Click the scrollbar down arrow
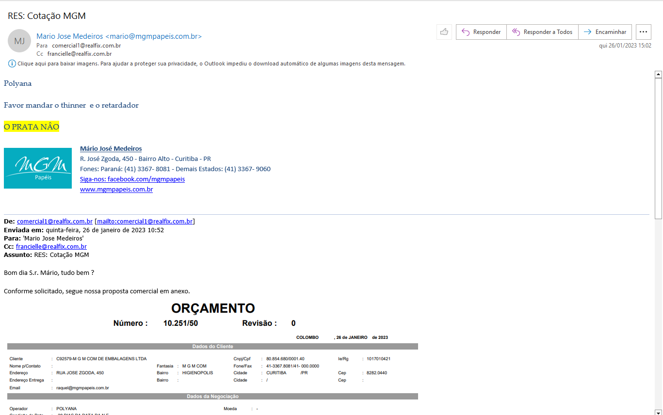Viewport: 663px width, 415px height. tap(658, 411)
